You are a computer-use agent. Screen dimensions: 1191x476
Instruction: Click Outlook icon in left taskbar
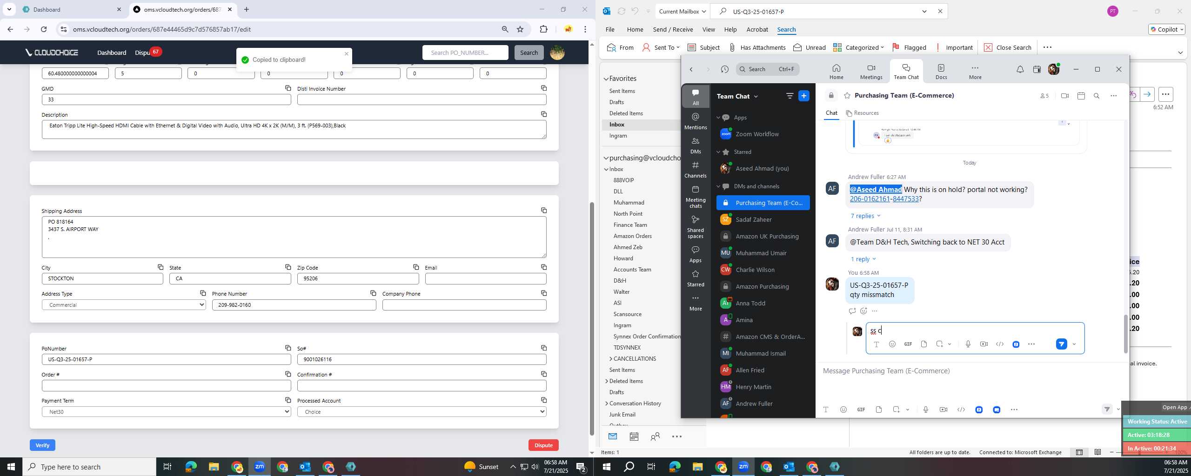pos(305,467)
